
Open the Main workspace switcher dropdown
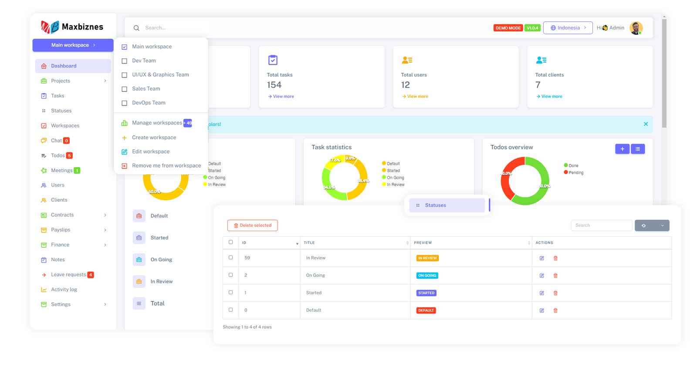[x=73, y=45]
